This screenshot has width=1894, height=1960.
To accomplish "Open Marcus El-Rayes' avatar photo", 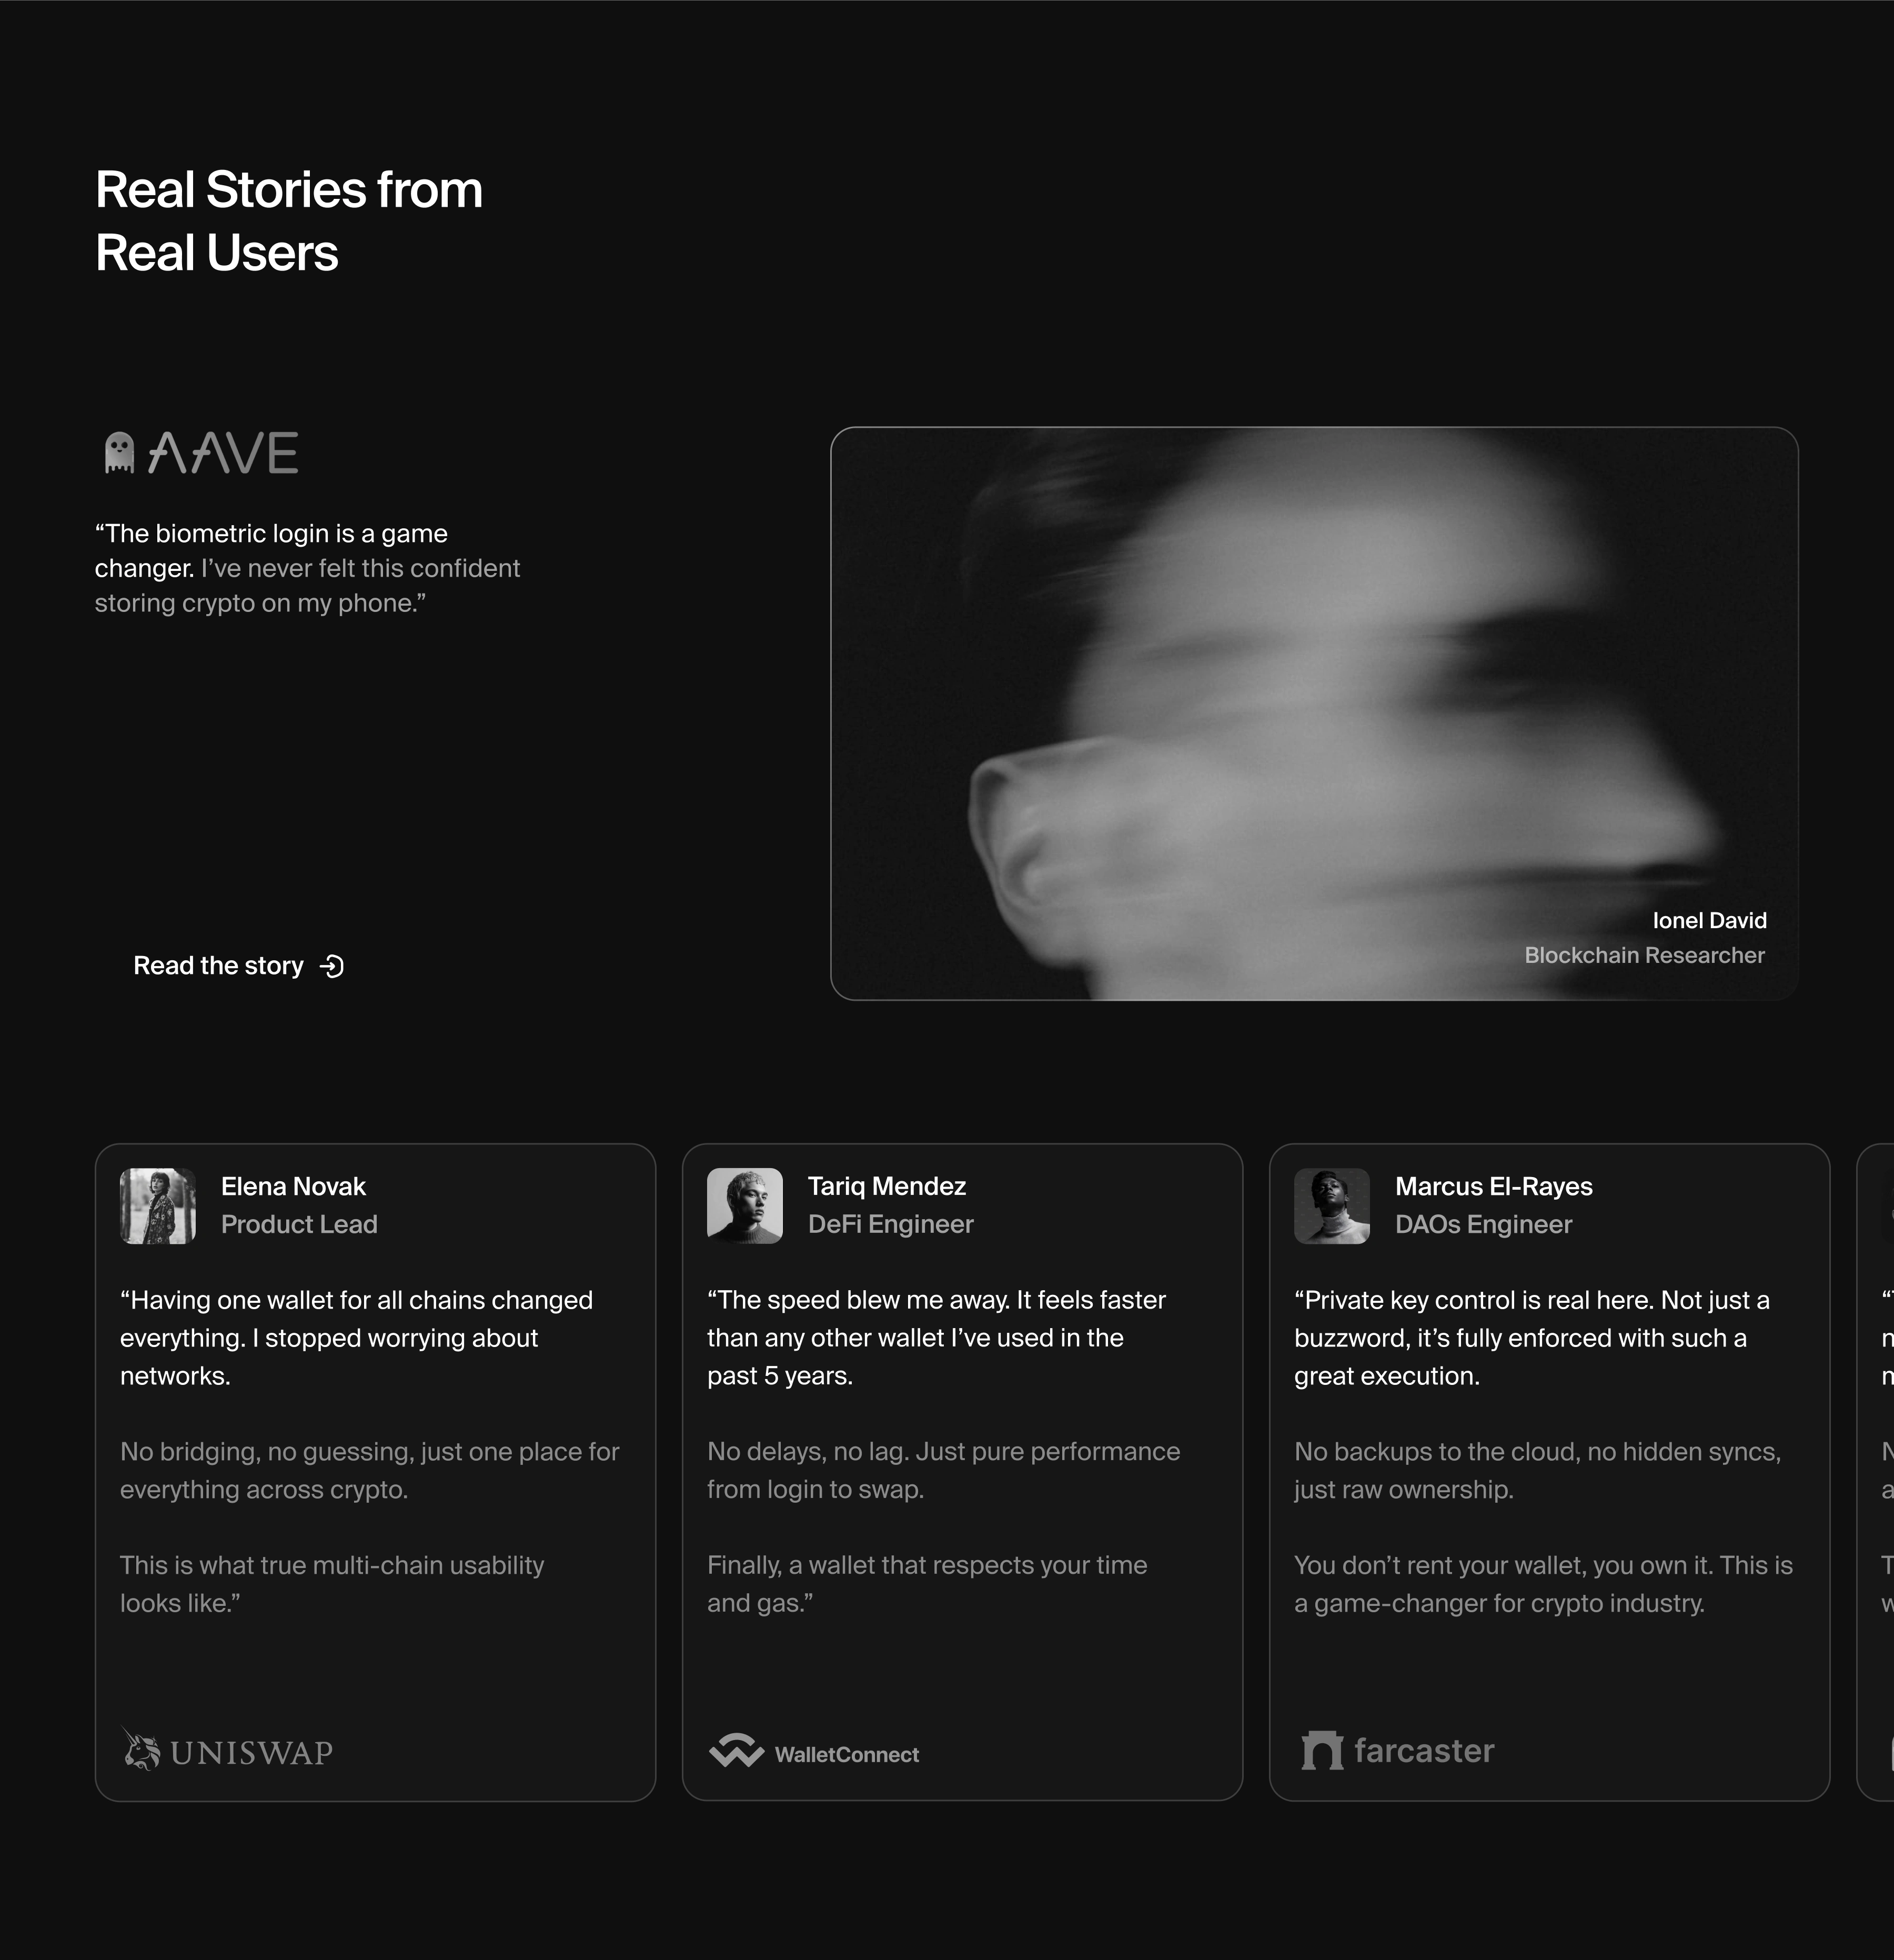I will [1331, 1206].
